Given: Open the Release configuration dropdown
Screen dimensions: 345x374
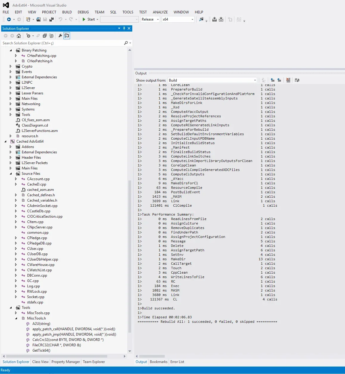Looking at the screenshot, I should coord(158,19).
